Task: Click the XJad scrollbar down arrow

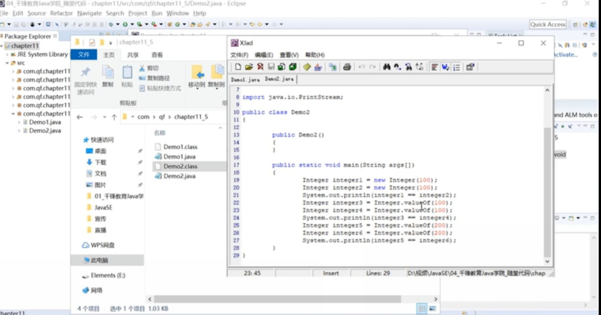Action: pyautogui.click(x=547, y=262)
